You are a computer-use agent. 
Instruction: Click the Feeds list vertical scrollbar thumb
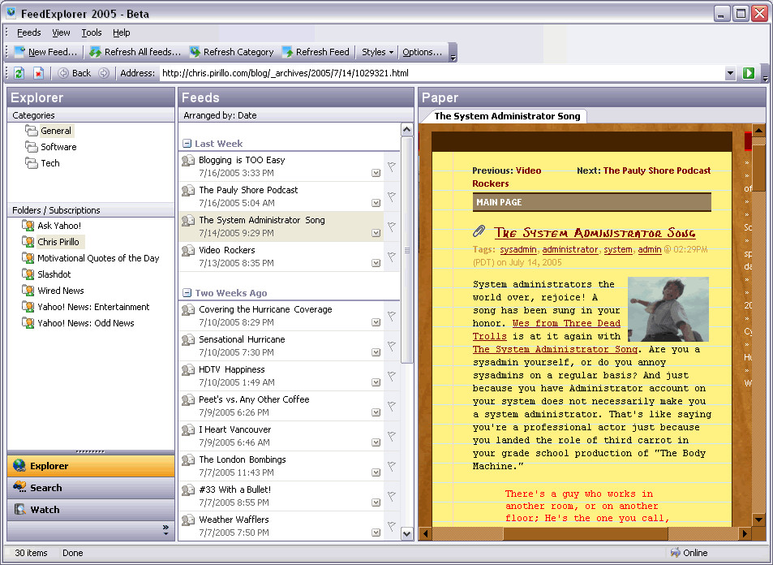coord(406,250)
